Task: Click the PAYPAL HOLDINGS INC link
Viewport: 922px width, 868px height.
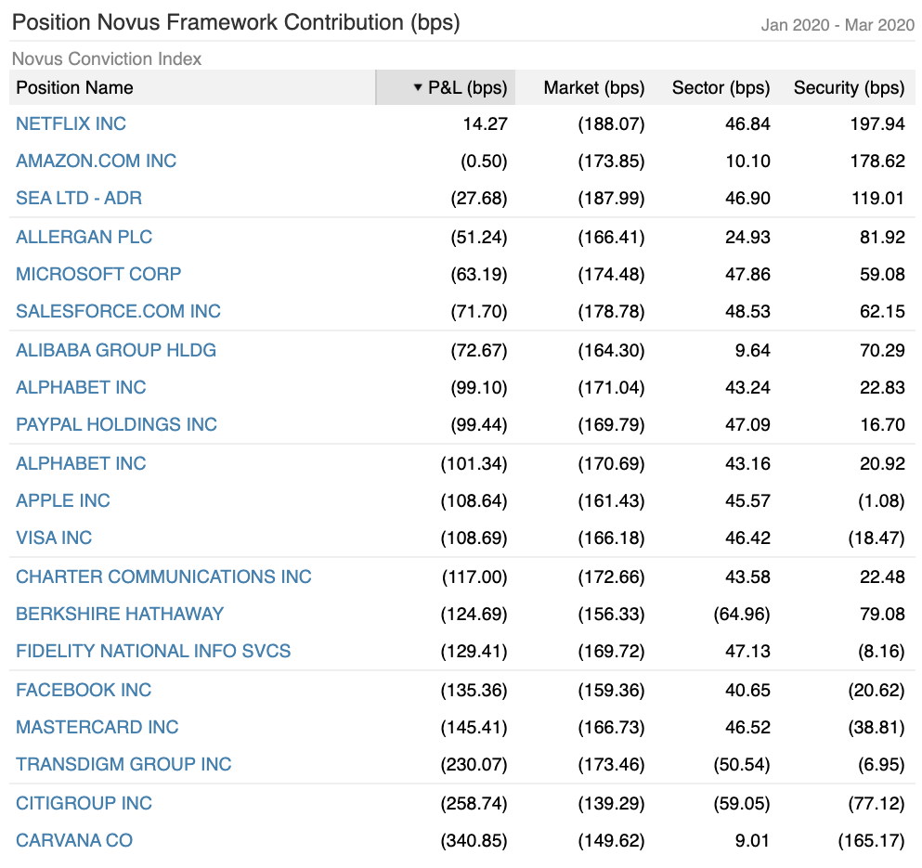Action: pos(116,424)
